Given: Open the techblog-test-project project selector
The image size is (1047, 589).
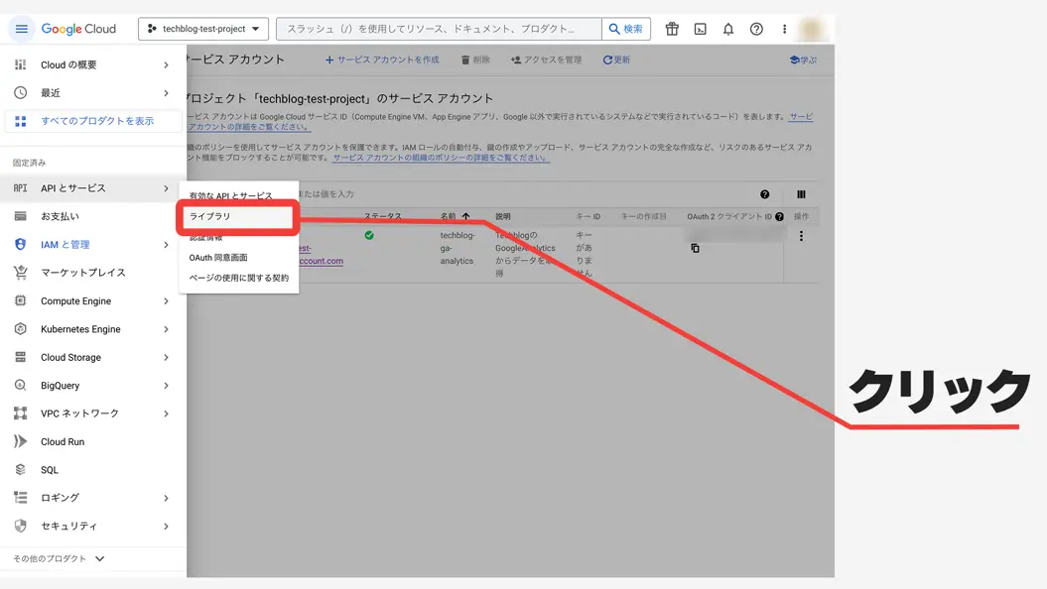Looking at the screenshot, I should coord(203,29).
